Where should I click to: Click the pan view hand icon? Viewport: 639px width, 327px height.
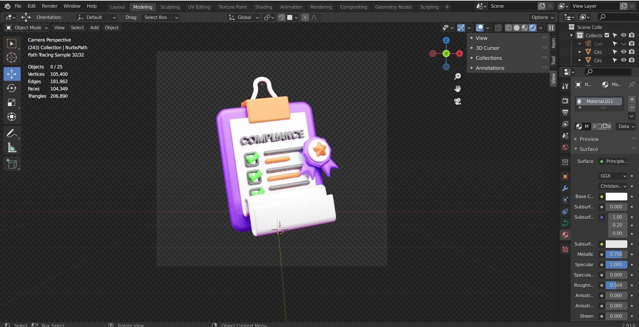pyautogui.click(x=458, y=89)
